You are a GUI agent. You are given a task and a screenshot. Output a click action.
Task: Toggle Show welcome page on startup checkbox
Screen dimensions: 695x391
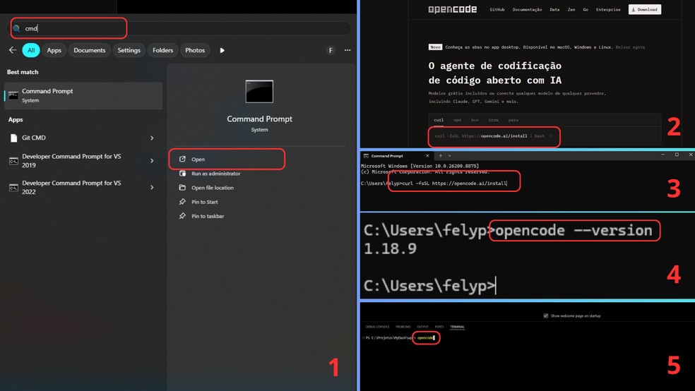546,315
